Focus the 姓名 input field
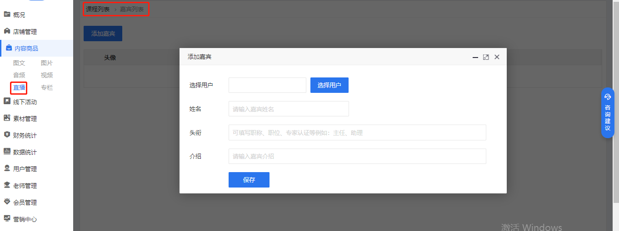 (x=289, y=109)
